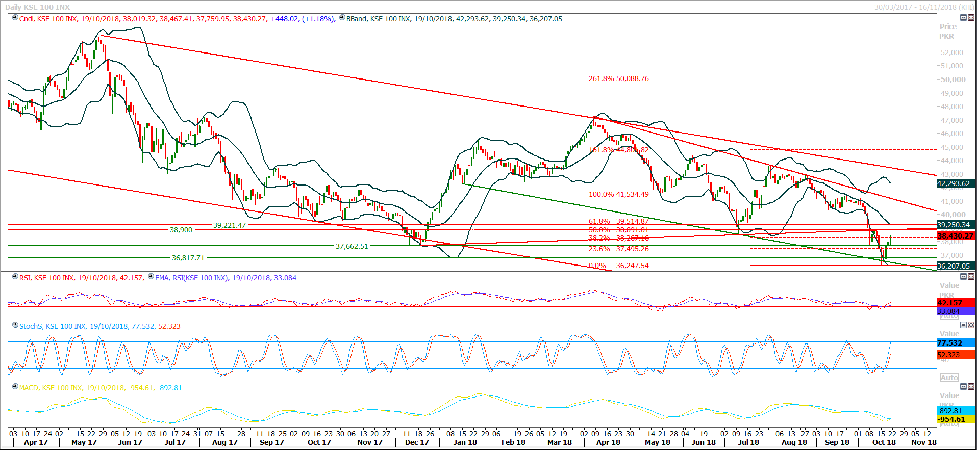Select Oct 18 on the date axis
Viewport: 977px width, 450px height.
click(x=884, y=442)
